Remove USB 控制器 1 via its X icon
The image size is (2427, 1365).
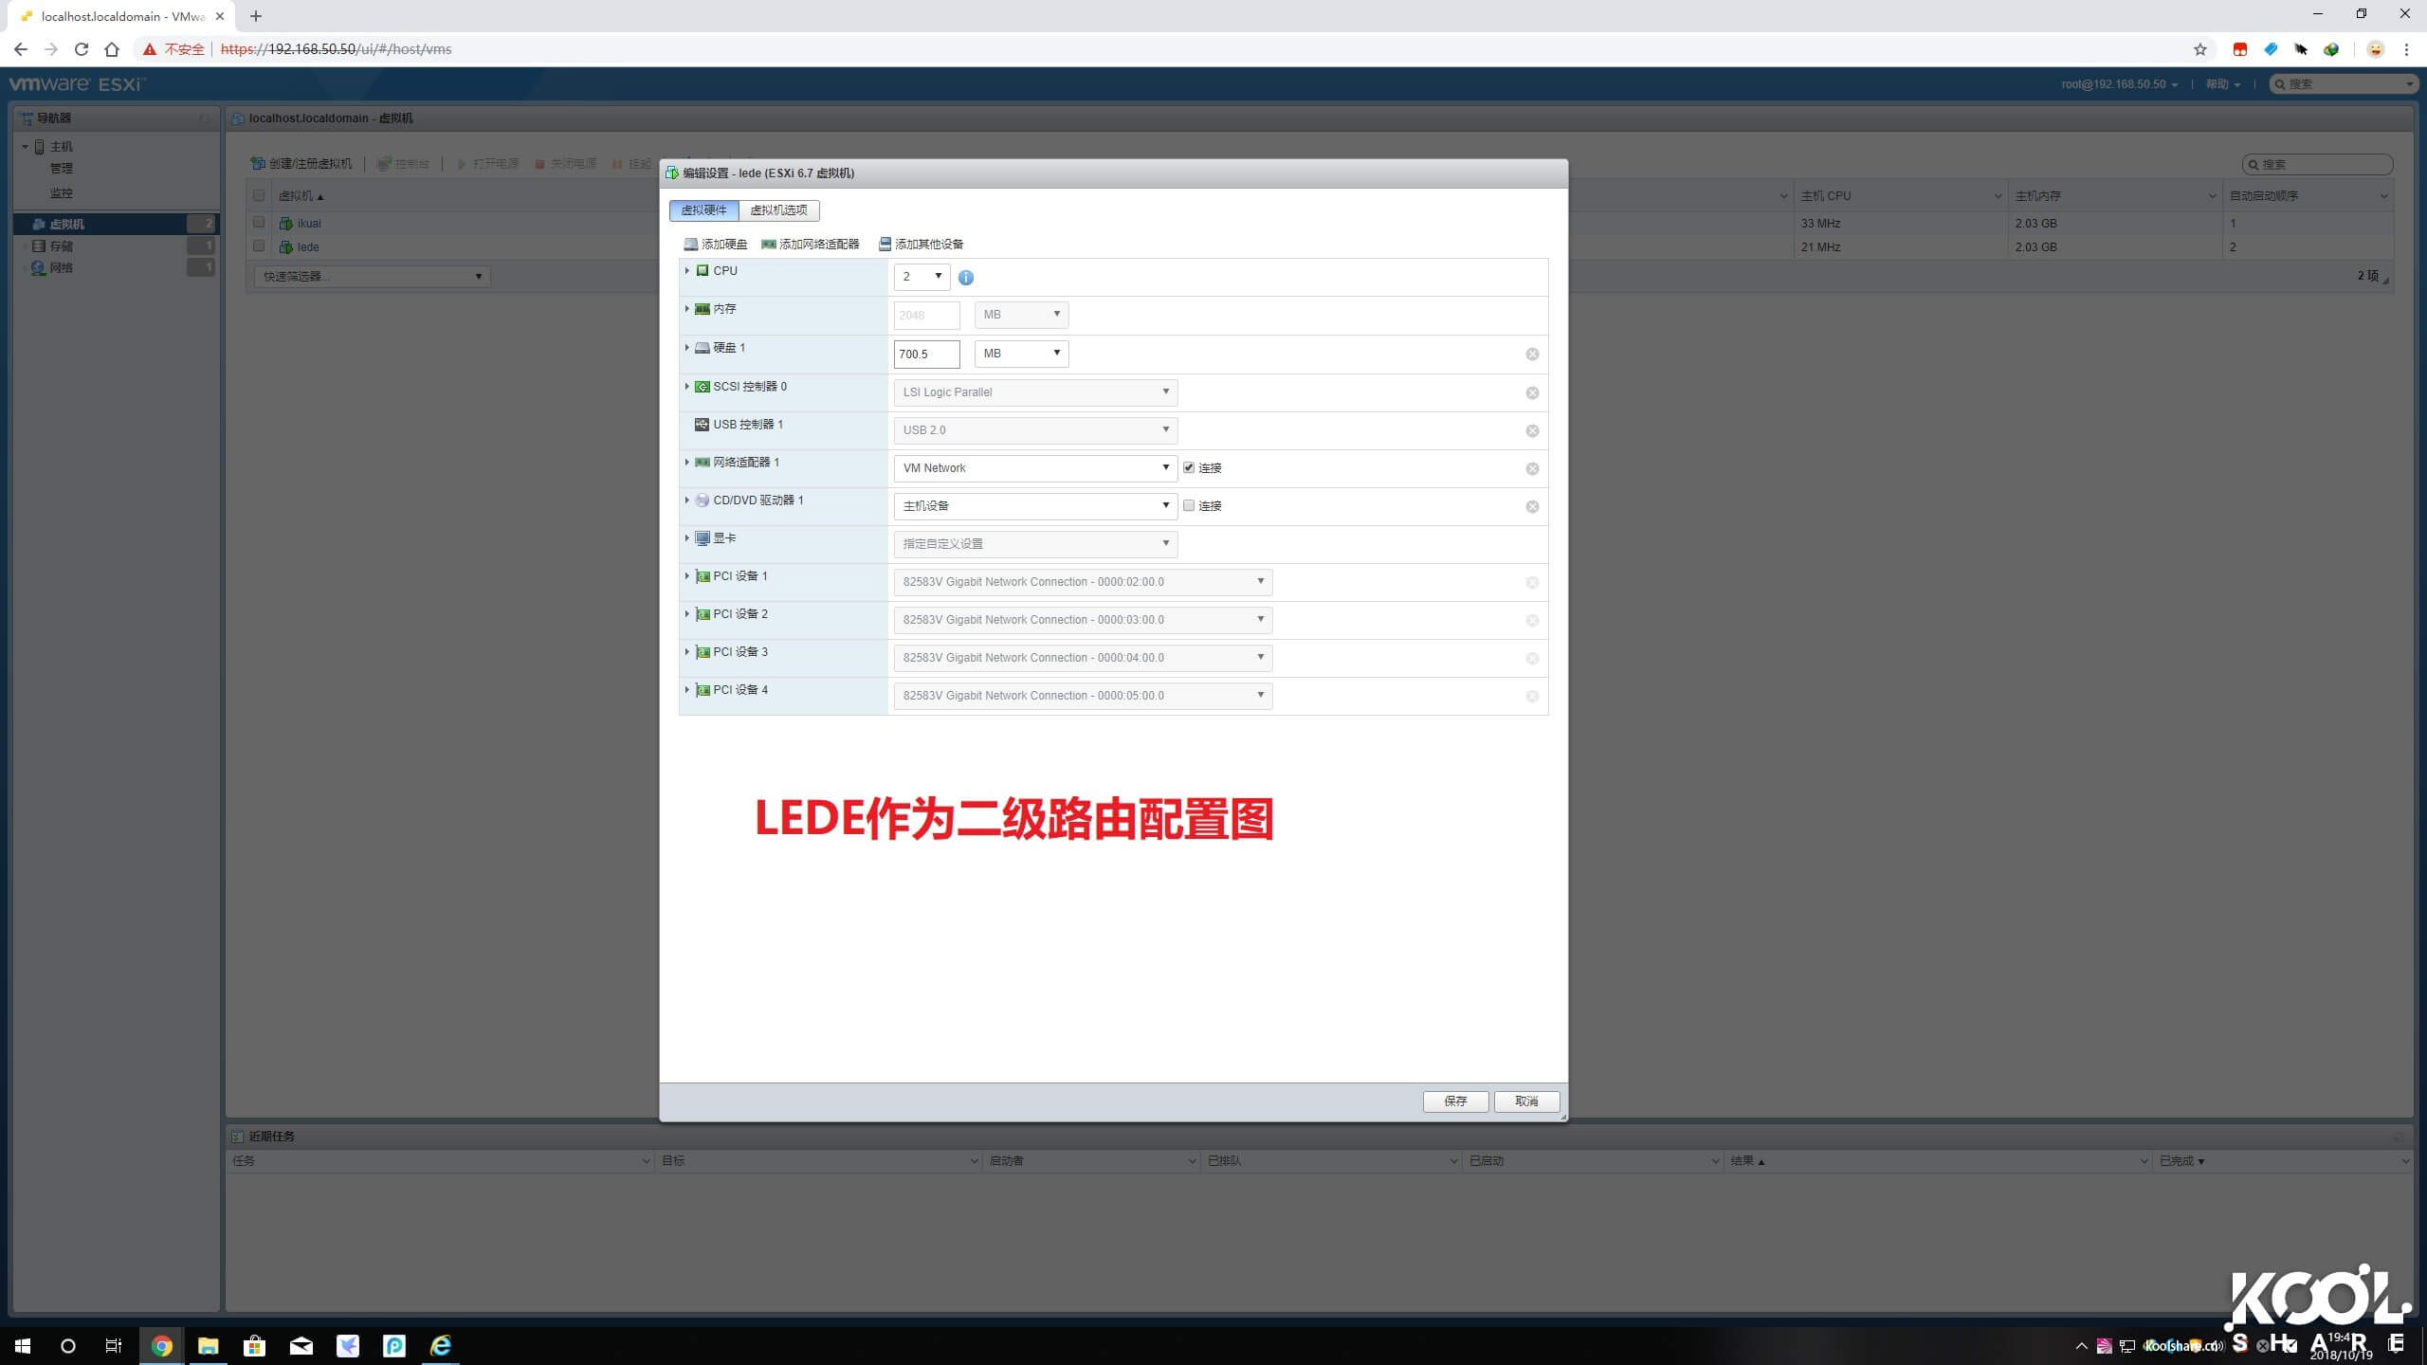coord(1533,429)
